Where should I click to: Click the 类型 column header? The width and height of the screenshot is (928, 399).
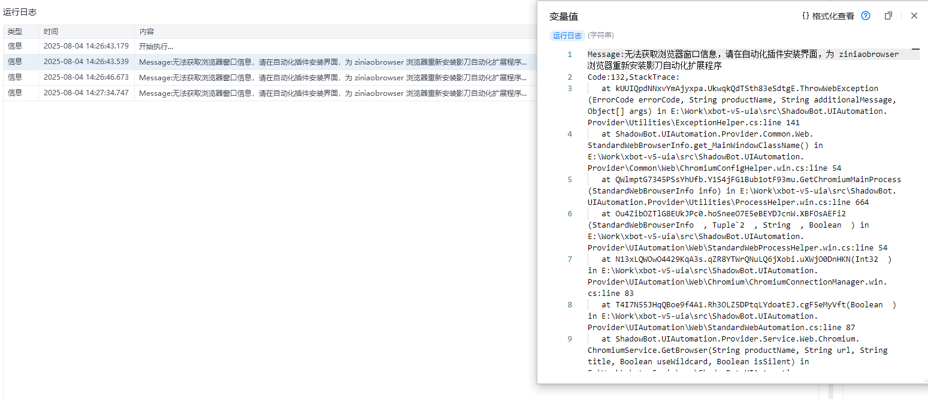click(15, 32)
